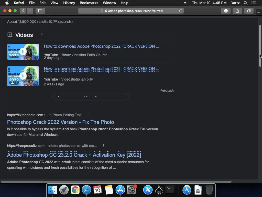Click the https://freeprosoftz.com URL text
Screen dimensions: 262x197
pyautogui.click(x=26, y=146)
